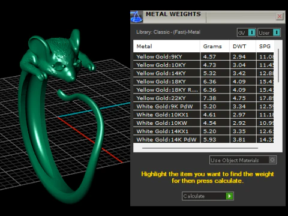Sort by DWT column header
This screenshot has width=288, height=216.
click(243, 46)
